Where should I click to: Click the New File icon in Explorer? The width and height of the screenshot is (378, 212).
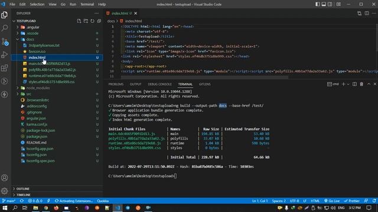(79, 21)
